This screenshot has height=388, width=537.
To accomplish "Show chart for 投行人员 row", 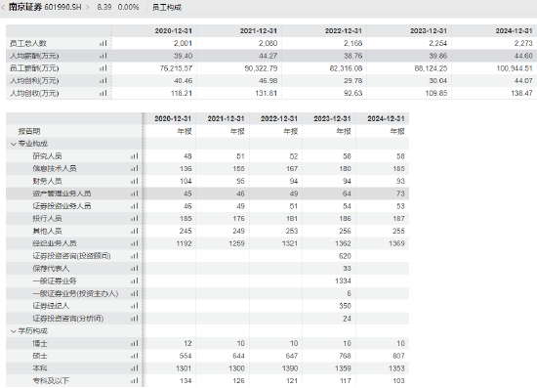I will [x=135, y=218].
